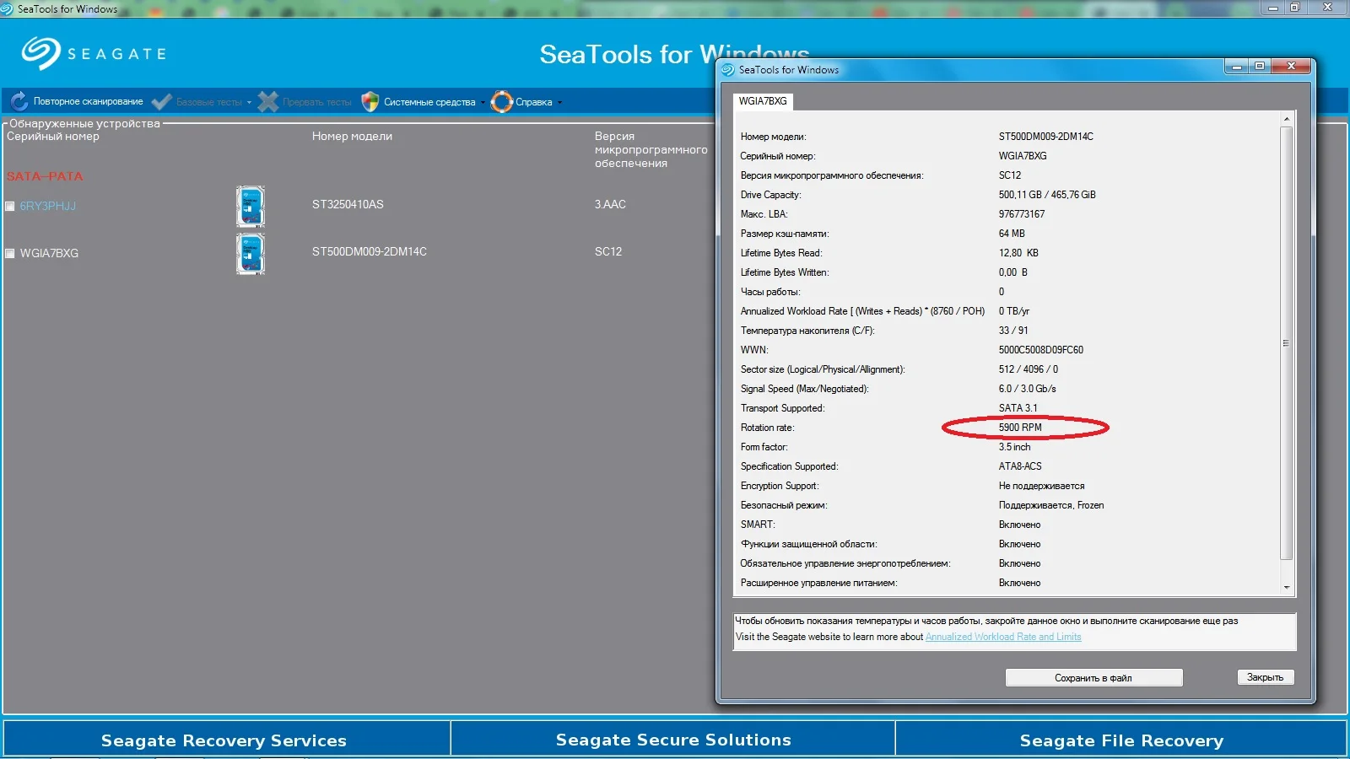Select the serial number WGIA7BXG in the drive list
The height and width of the screenshot is (759, 1350).
49,254
